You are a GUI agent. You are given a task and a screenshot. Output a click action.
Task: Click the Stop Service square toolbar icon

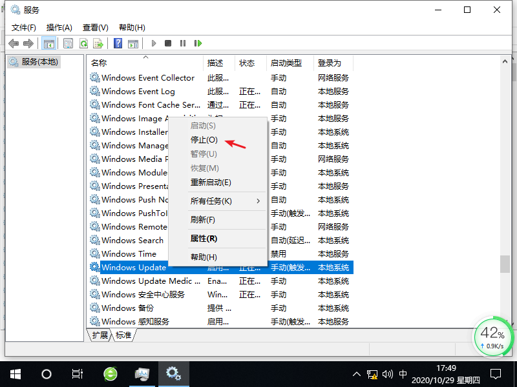[168, 43]
